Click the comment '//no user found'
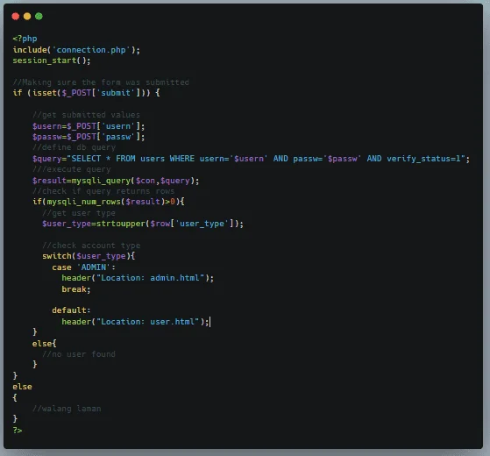The width and height of the screenshot is (490, 456). click(79, 354)
